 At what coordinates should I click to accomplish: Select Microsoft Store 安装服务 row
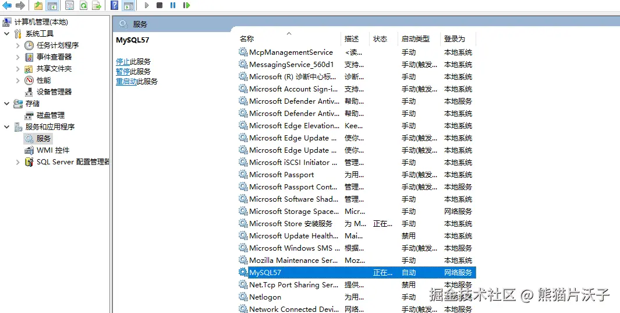tap(357, 224)
